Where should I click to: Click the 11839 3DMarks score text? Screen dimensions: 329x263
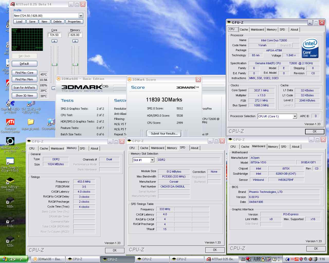(x=164, y=100)
